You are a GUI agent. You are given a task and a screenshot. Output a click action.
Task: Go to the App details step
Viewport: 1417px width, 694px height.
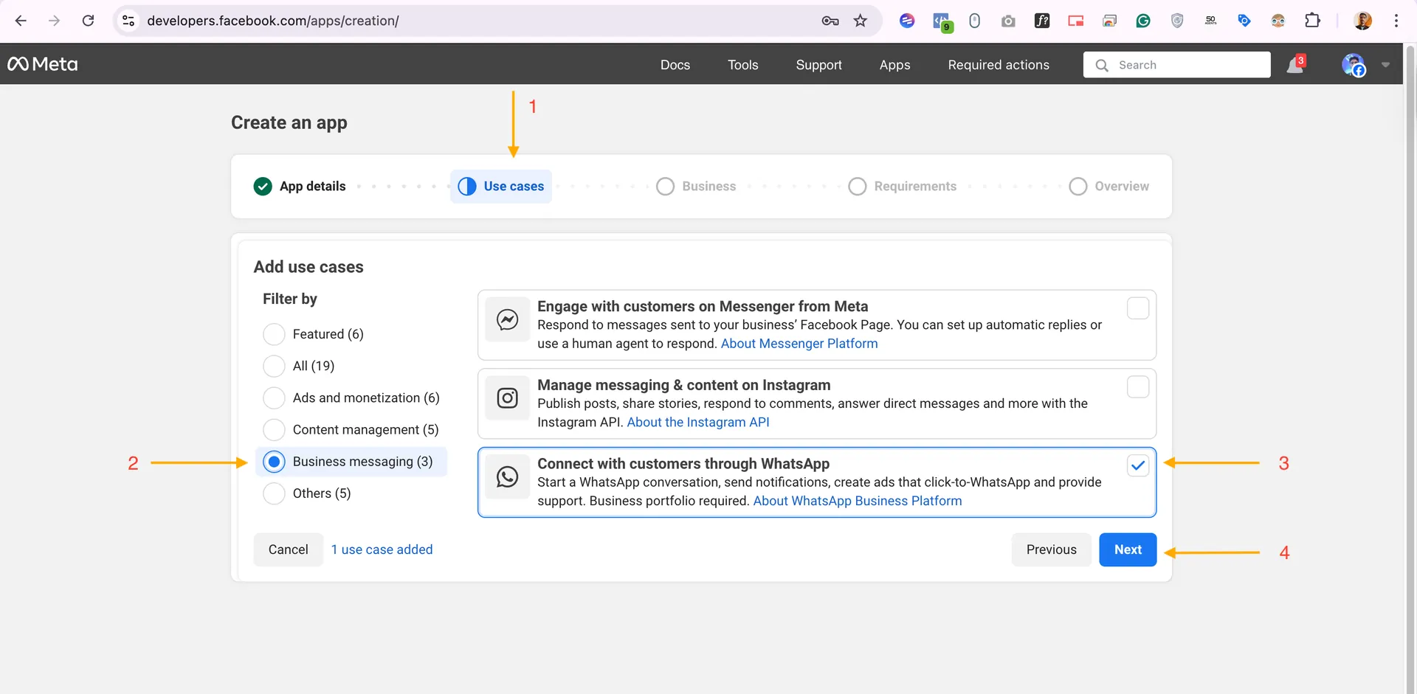pos(300,187)
